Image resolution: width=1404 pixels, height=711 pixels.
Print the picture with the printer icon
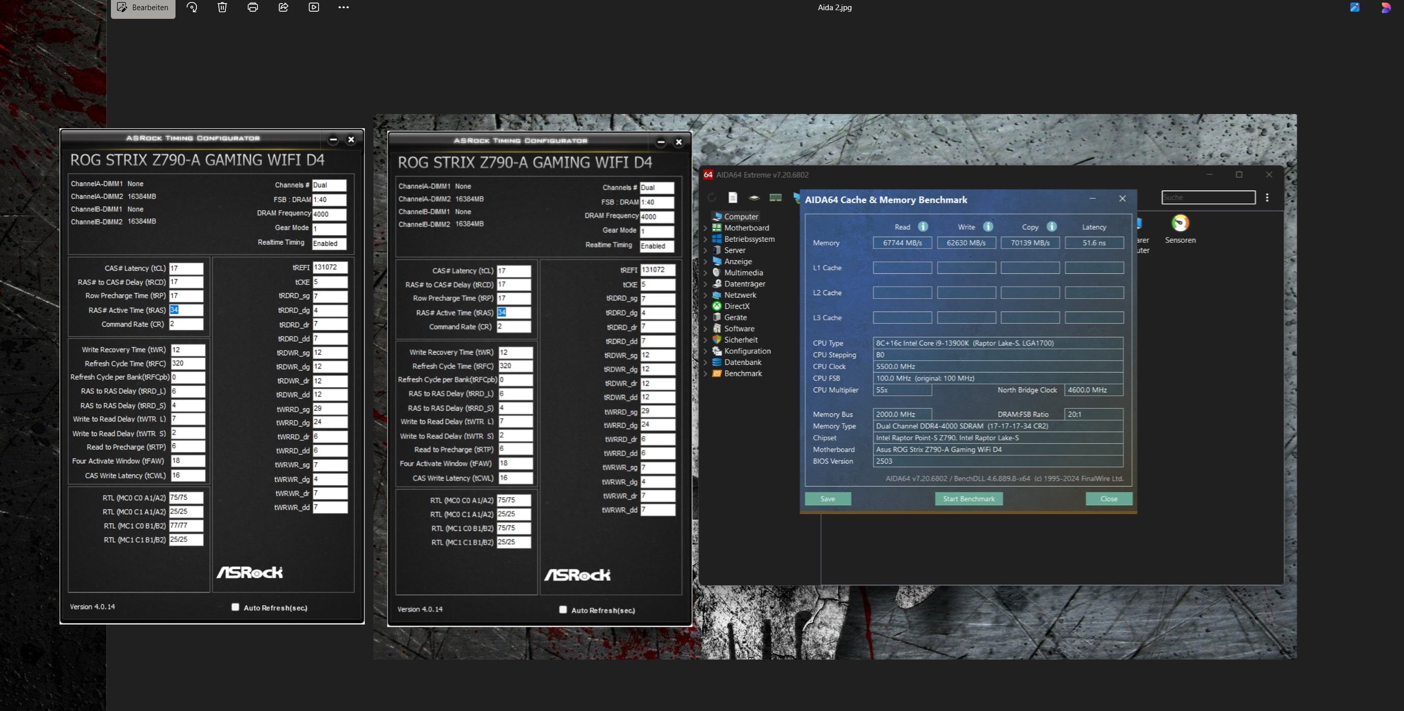point(253,7)
